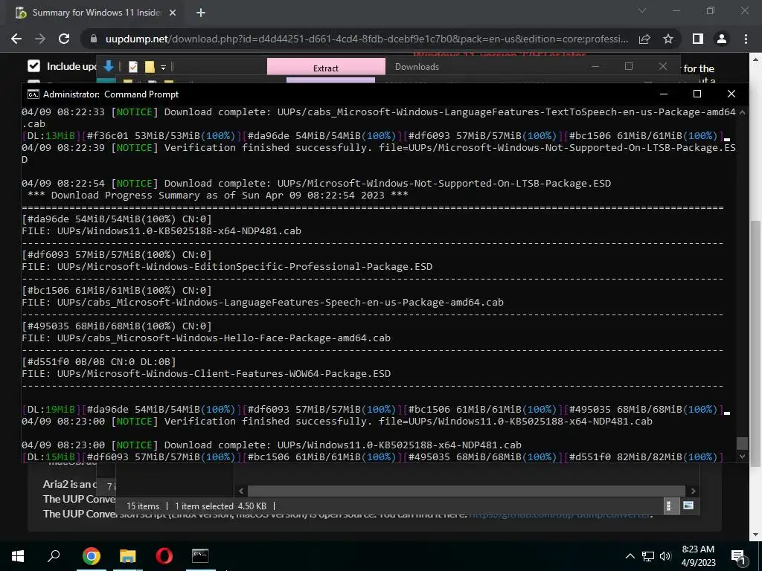Open Customize Quick Access Toolbar dropdown

coord(163,67)
